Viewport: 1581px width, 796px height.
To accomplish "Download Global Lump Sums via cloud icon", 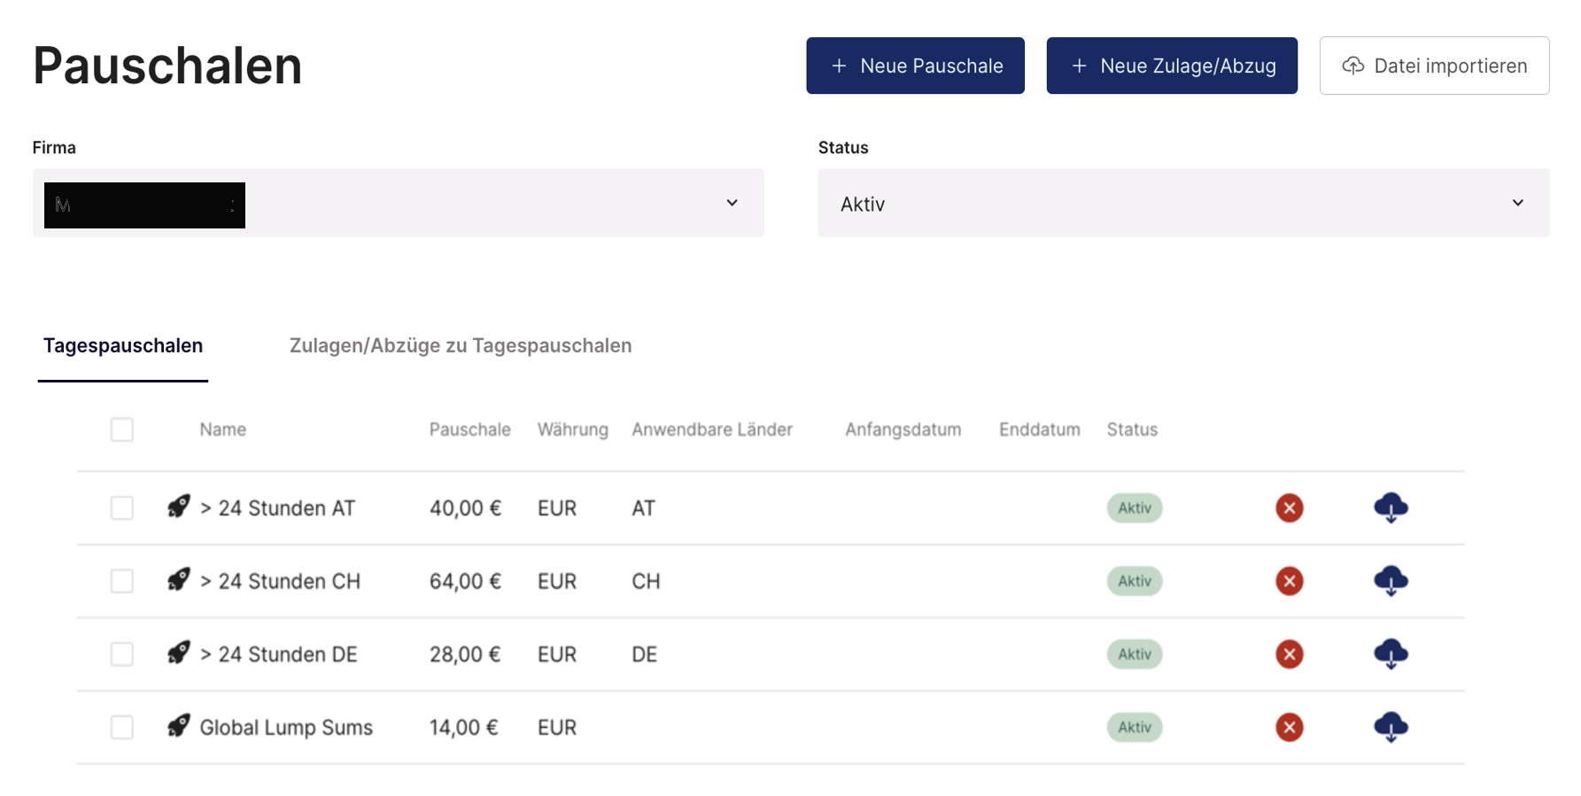I will point(1391,728).
